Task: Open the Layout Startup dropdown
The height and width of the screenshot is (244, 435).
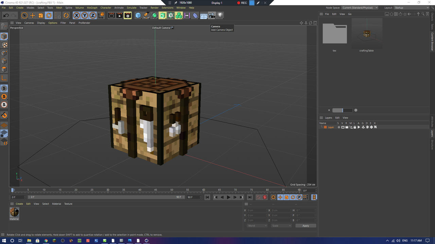Action: pyautogui.click(x=411, y=7)
